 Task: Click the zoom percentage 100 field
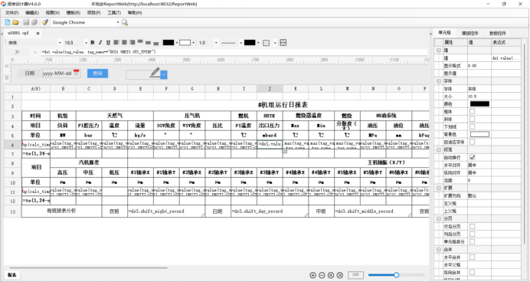tap(355, 275)
